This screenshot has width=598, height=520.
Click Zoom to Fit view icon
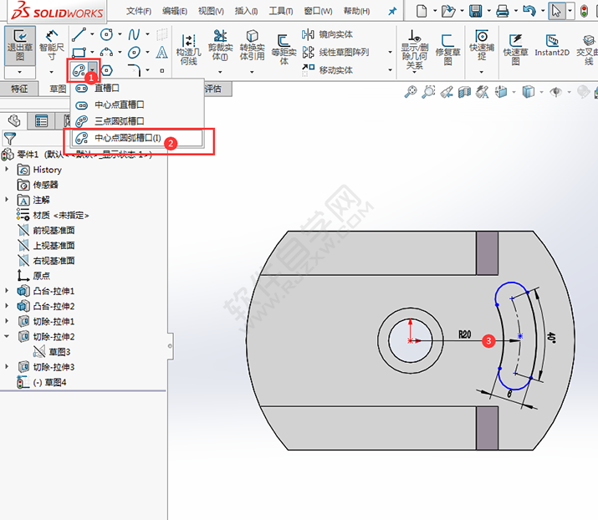[411, 92]
